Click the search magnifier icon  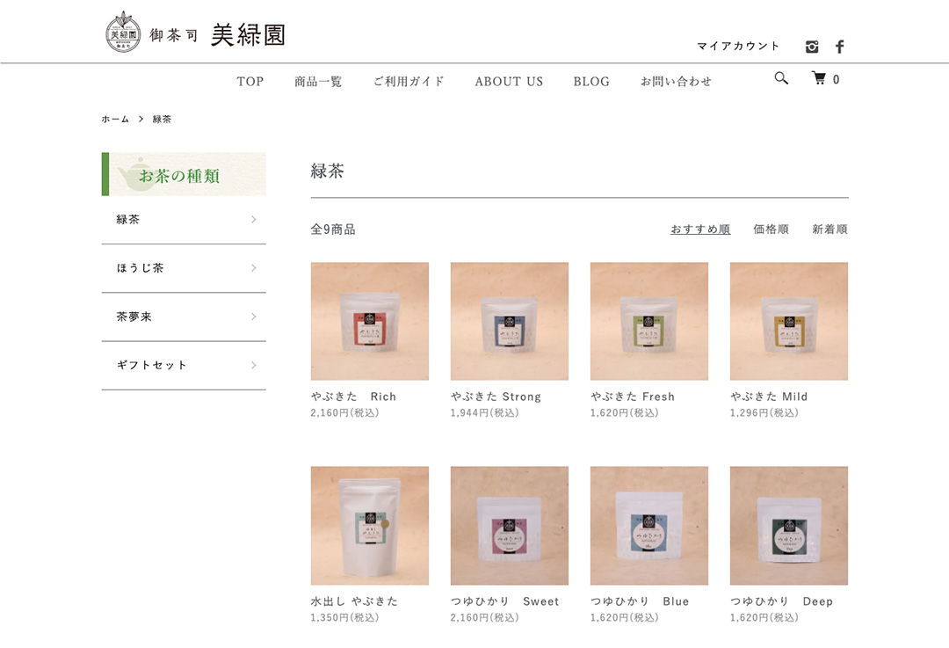coord(781,78)
